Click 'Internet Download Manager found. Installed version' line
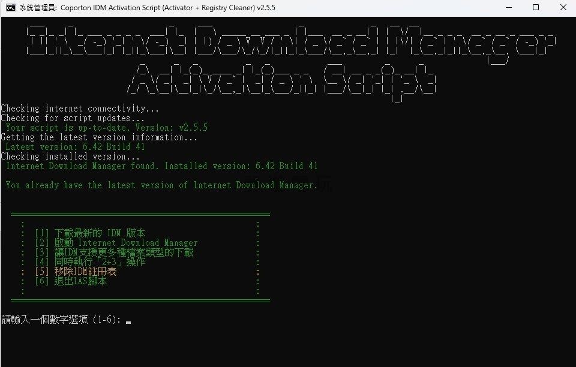Viewport: 576px width, 367px height. click(x=161, y=166)
